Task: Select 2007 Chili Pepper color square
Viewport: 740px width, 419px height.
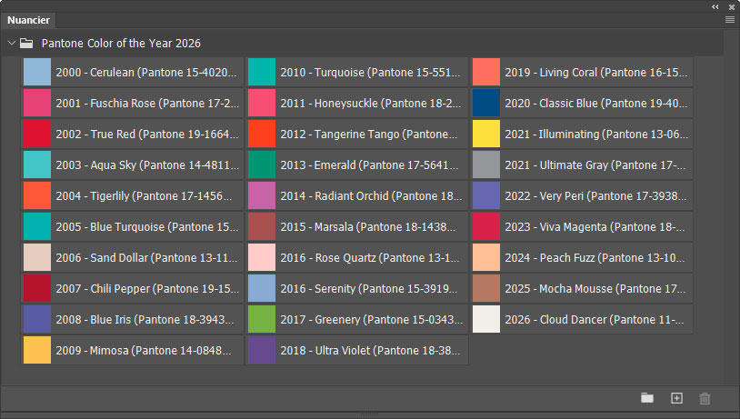Action: click(37, 288)
